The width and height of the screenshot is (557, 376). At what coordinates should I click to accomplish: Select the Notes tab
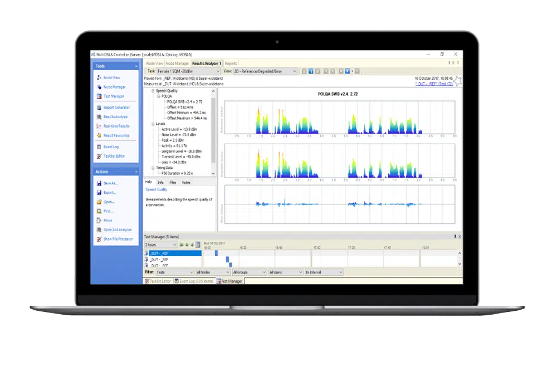click(186, 182)
